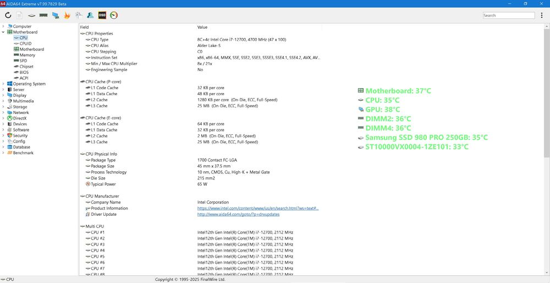Start the flame System Stability Test icon
The width and height of the screenshot is (550, 283).
tap(67, 15)
